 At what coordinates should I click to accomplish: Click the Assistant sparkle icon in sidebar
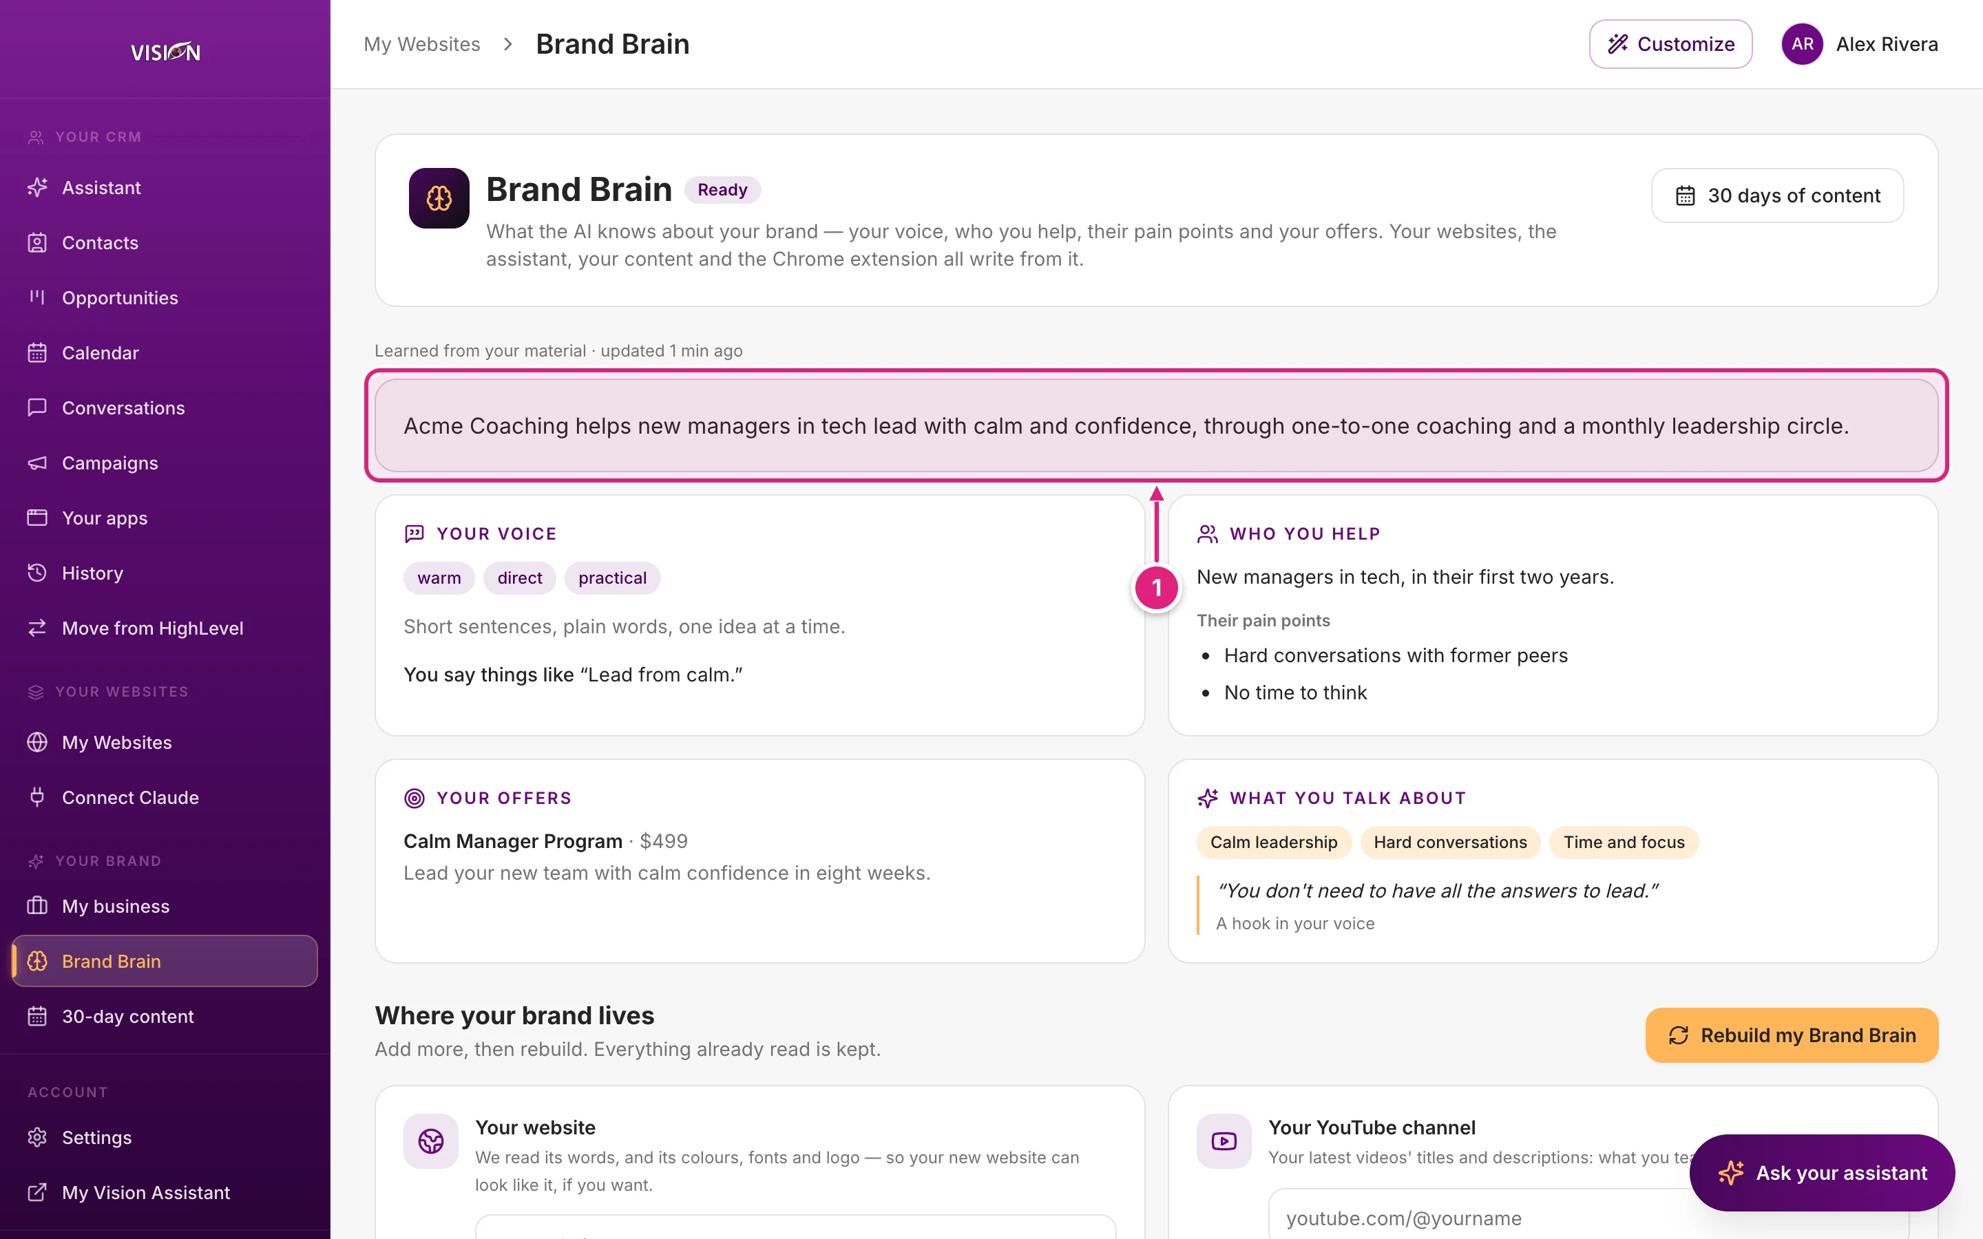click(37, 188)
